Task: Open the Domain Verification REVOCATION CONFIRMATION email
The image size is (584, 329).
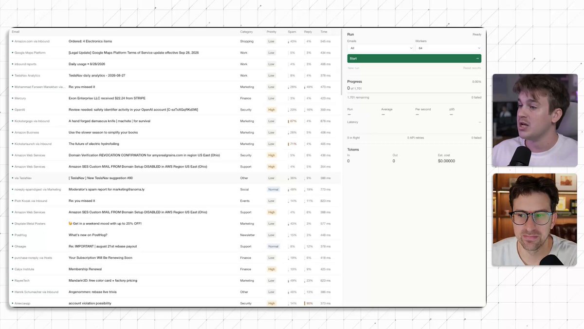Action: coord(144,155)
